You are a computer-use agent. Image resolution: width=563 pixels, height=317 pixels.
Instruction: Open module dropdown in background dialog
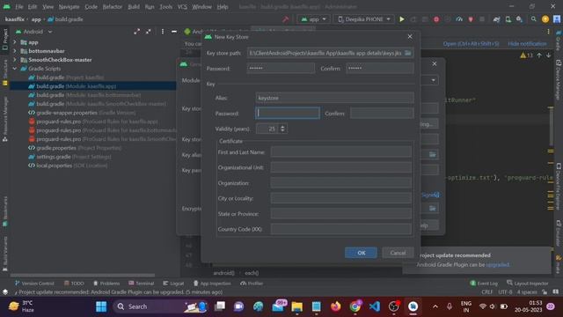pyautogui.click(x=434, y=80)
